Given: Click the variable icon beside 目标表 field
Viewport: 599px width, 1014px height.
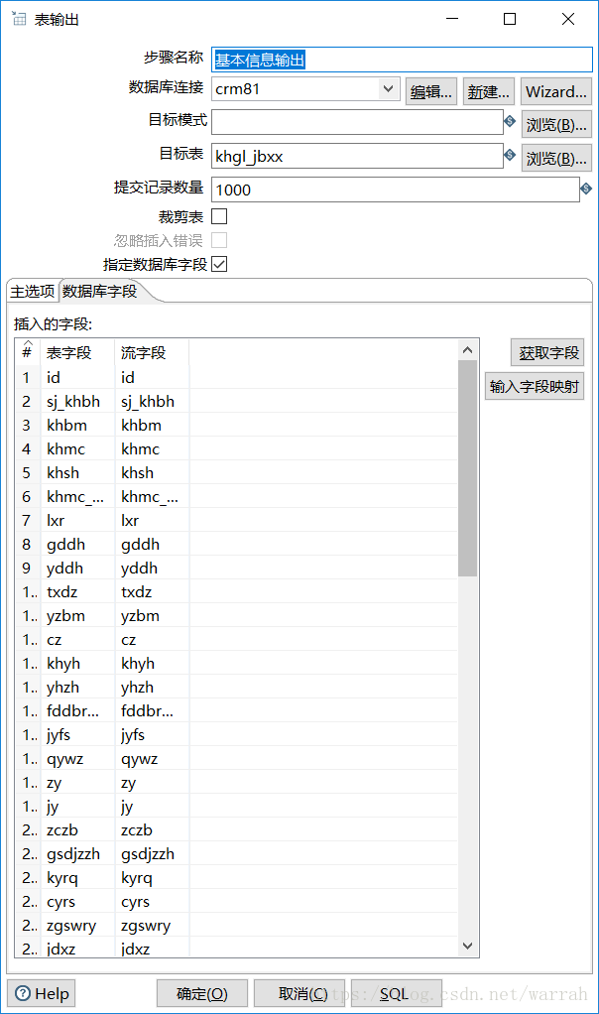Looking at the screenshot, I should coord(510,155).
